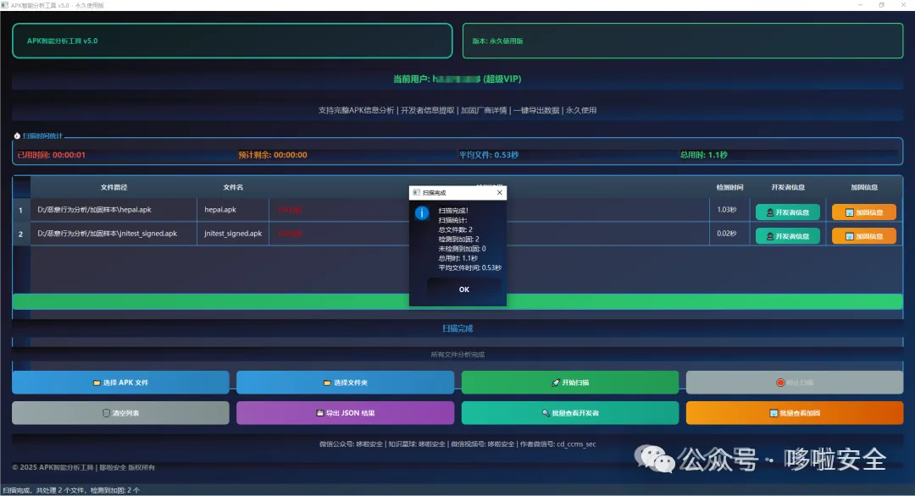Click the save icon on 导出 JSON 结果
The image size is (915, 496).
[319, 413]
